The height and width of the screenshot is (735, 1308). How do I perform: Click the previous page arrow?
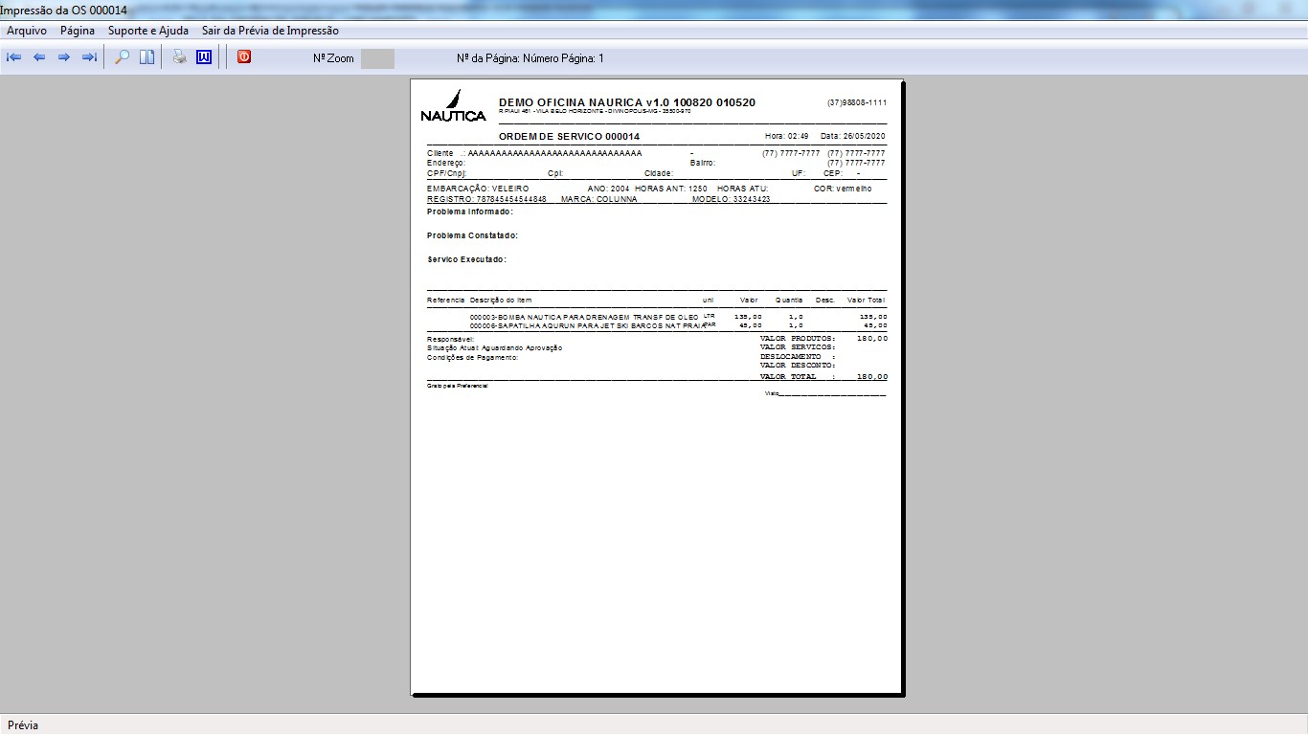click(x=39, y=57)
